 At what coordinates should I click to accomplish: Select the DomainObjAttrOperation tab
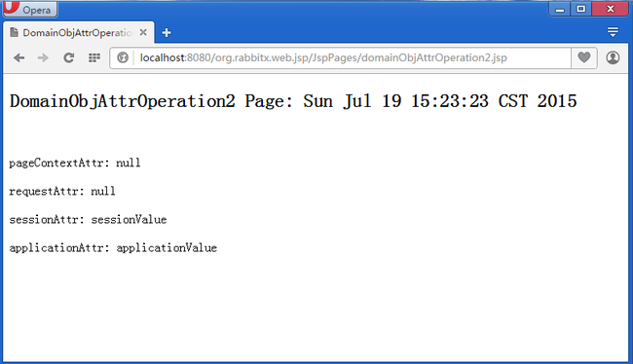(79, 33)
